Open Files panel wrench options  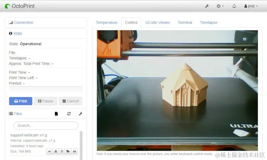80,114
